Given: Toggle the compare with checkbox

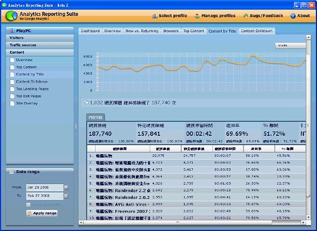Looking at the screenshot, I should coord(29,205).
